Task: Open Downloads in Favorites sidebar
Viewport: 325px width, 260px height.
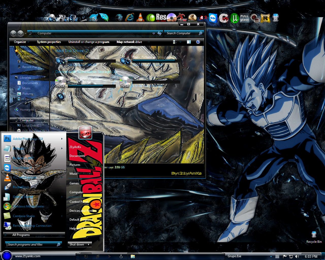Action: pyautogui.click(x=29, y=62)
